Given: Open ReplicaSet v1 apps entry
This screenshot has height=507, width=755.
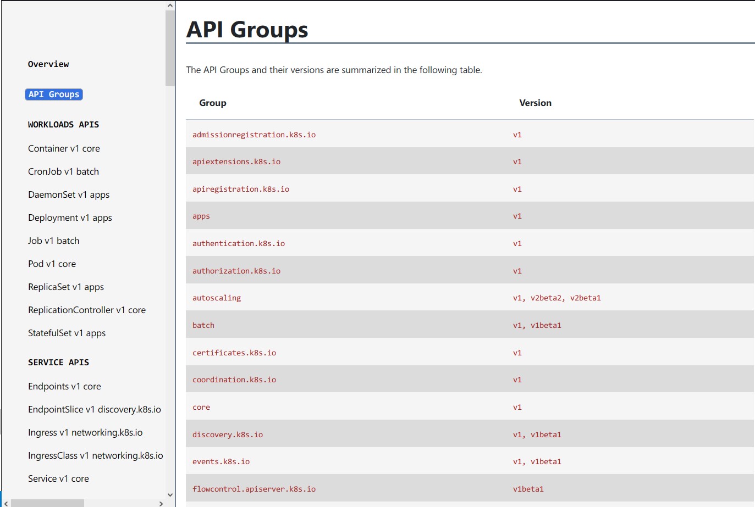Looking at the screenshot, I should 66,287.
